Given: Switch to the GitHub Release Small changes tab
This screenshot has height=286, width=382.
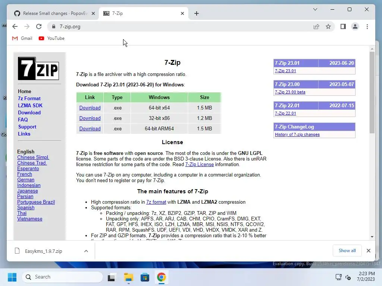Looking at the screenshot, I should point(54,13).
